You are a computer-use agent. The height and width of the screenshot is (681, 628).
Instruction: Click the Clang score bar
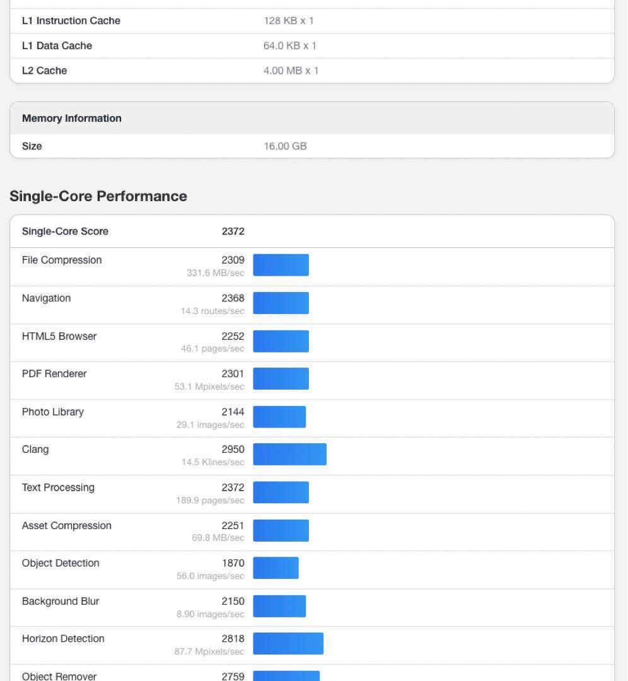pyautogui.click(x=289, y=454)
